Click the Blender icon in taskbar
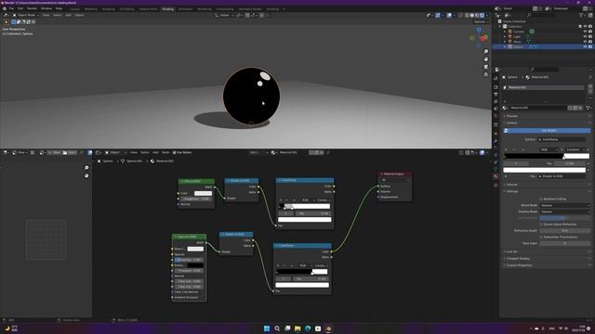The image size is (595, 334). point(328,328)
